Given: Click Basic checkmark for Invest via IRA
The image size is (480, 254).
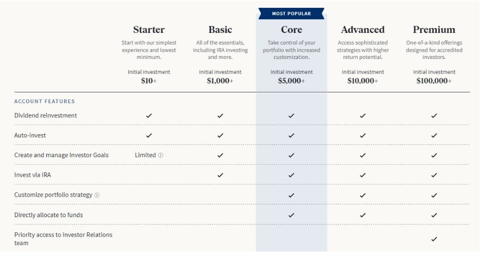Looking at the screenshot, I should (x=220, y=175).
